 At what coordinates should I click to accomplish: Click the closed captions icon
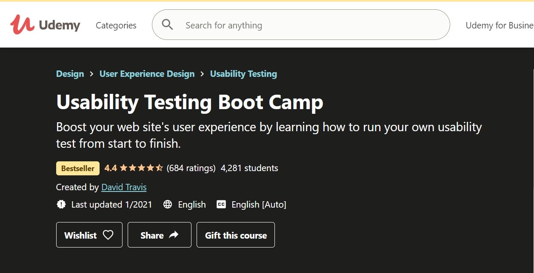click(221, 205)
